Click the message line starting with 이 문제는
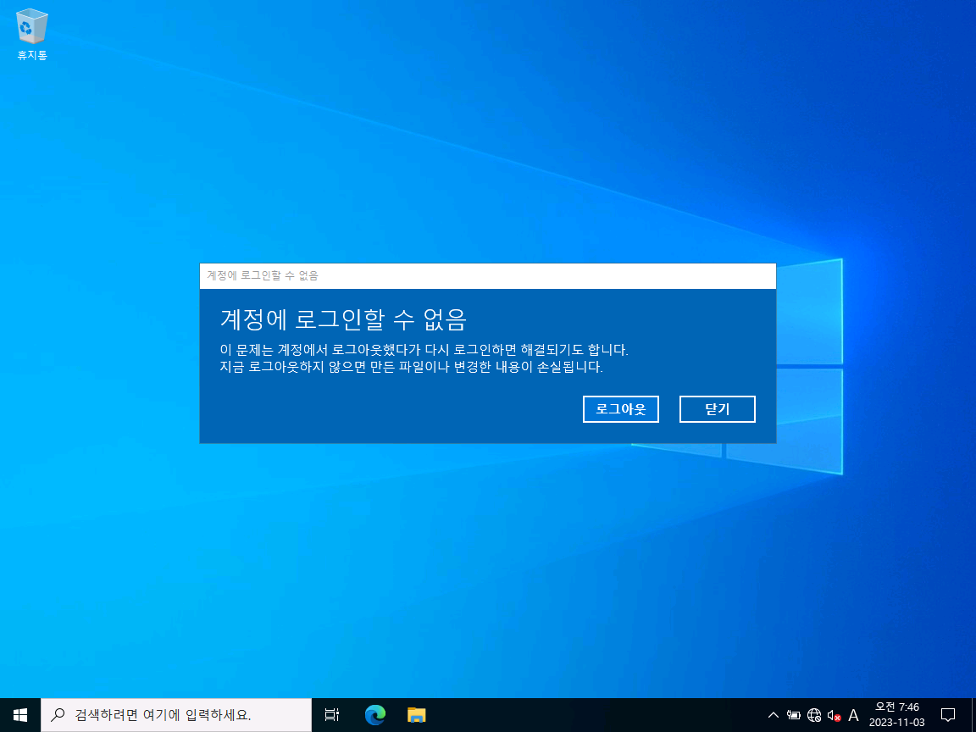This screenshot has height=732, width=976. [x=424, y=349]
